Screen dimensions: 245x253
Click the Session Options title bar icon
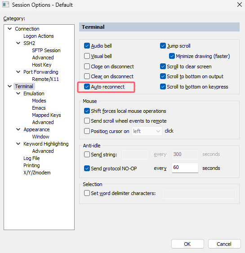pyautogui.click(x=5, y=4)
